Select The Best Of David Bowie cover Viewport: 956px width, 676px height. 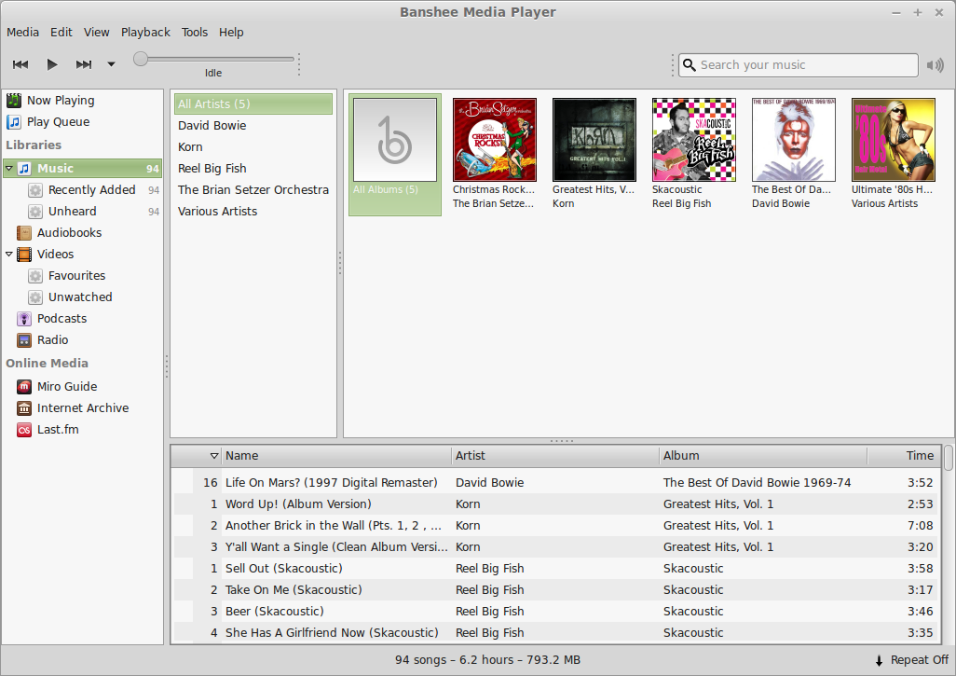pyautogui.click(x=794, y=140)
